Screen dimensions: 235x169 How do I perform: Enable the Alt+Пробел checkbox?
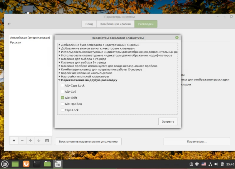coord(63,104)
